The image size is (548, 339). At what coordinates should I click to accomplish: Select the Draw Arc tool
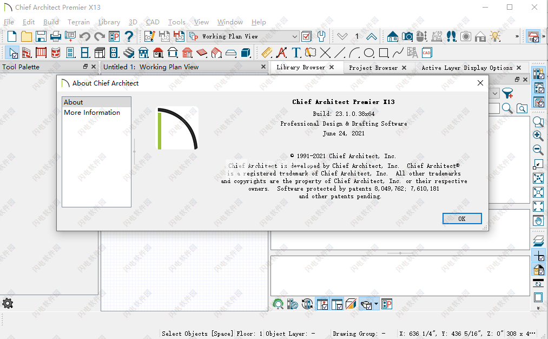354,53
